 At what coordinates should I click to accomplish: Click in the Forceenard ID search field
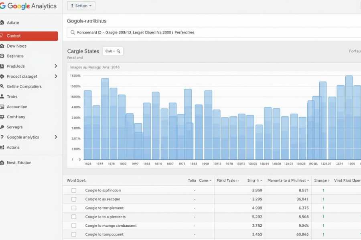coord(214,32)
